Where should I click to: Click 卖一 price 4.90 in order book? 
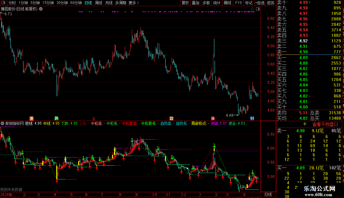[x=304, y=52]
